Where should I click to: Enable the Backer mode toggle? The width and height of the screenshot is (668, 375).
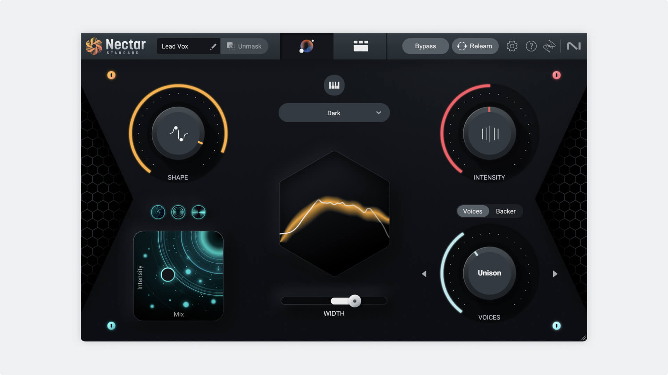(x=506, y=211)
